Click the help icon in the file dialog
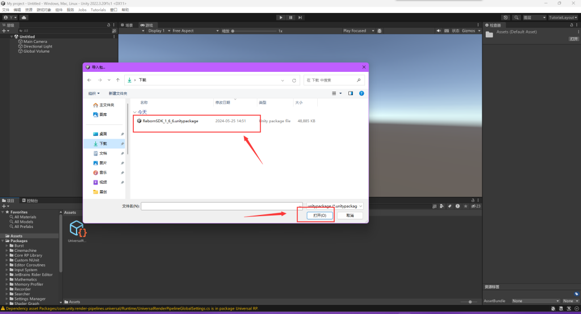This screenshot has height=314, width=581. coord(361,93)
